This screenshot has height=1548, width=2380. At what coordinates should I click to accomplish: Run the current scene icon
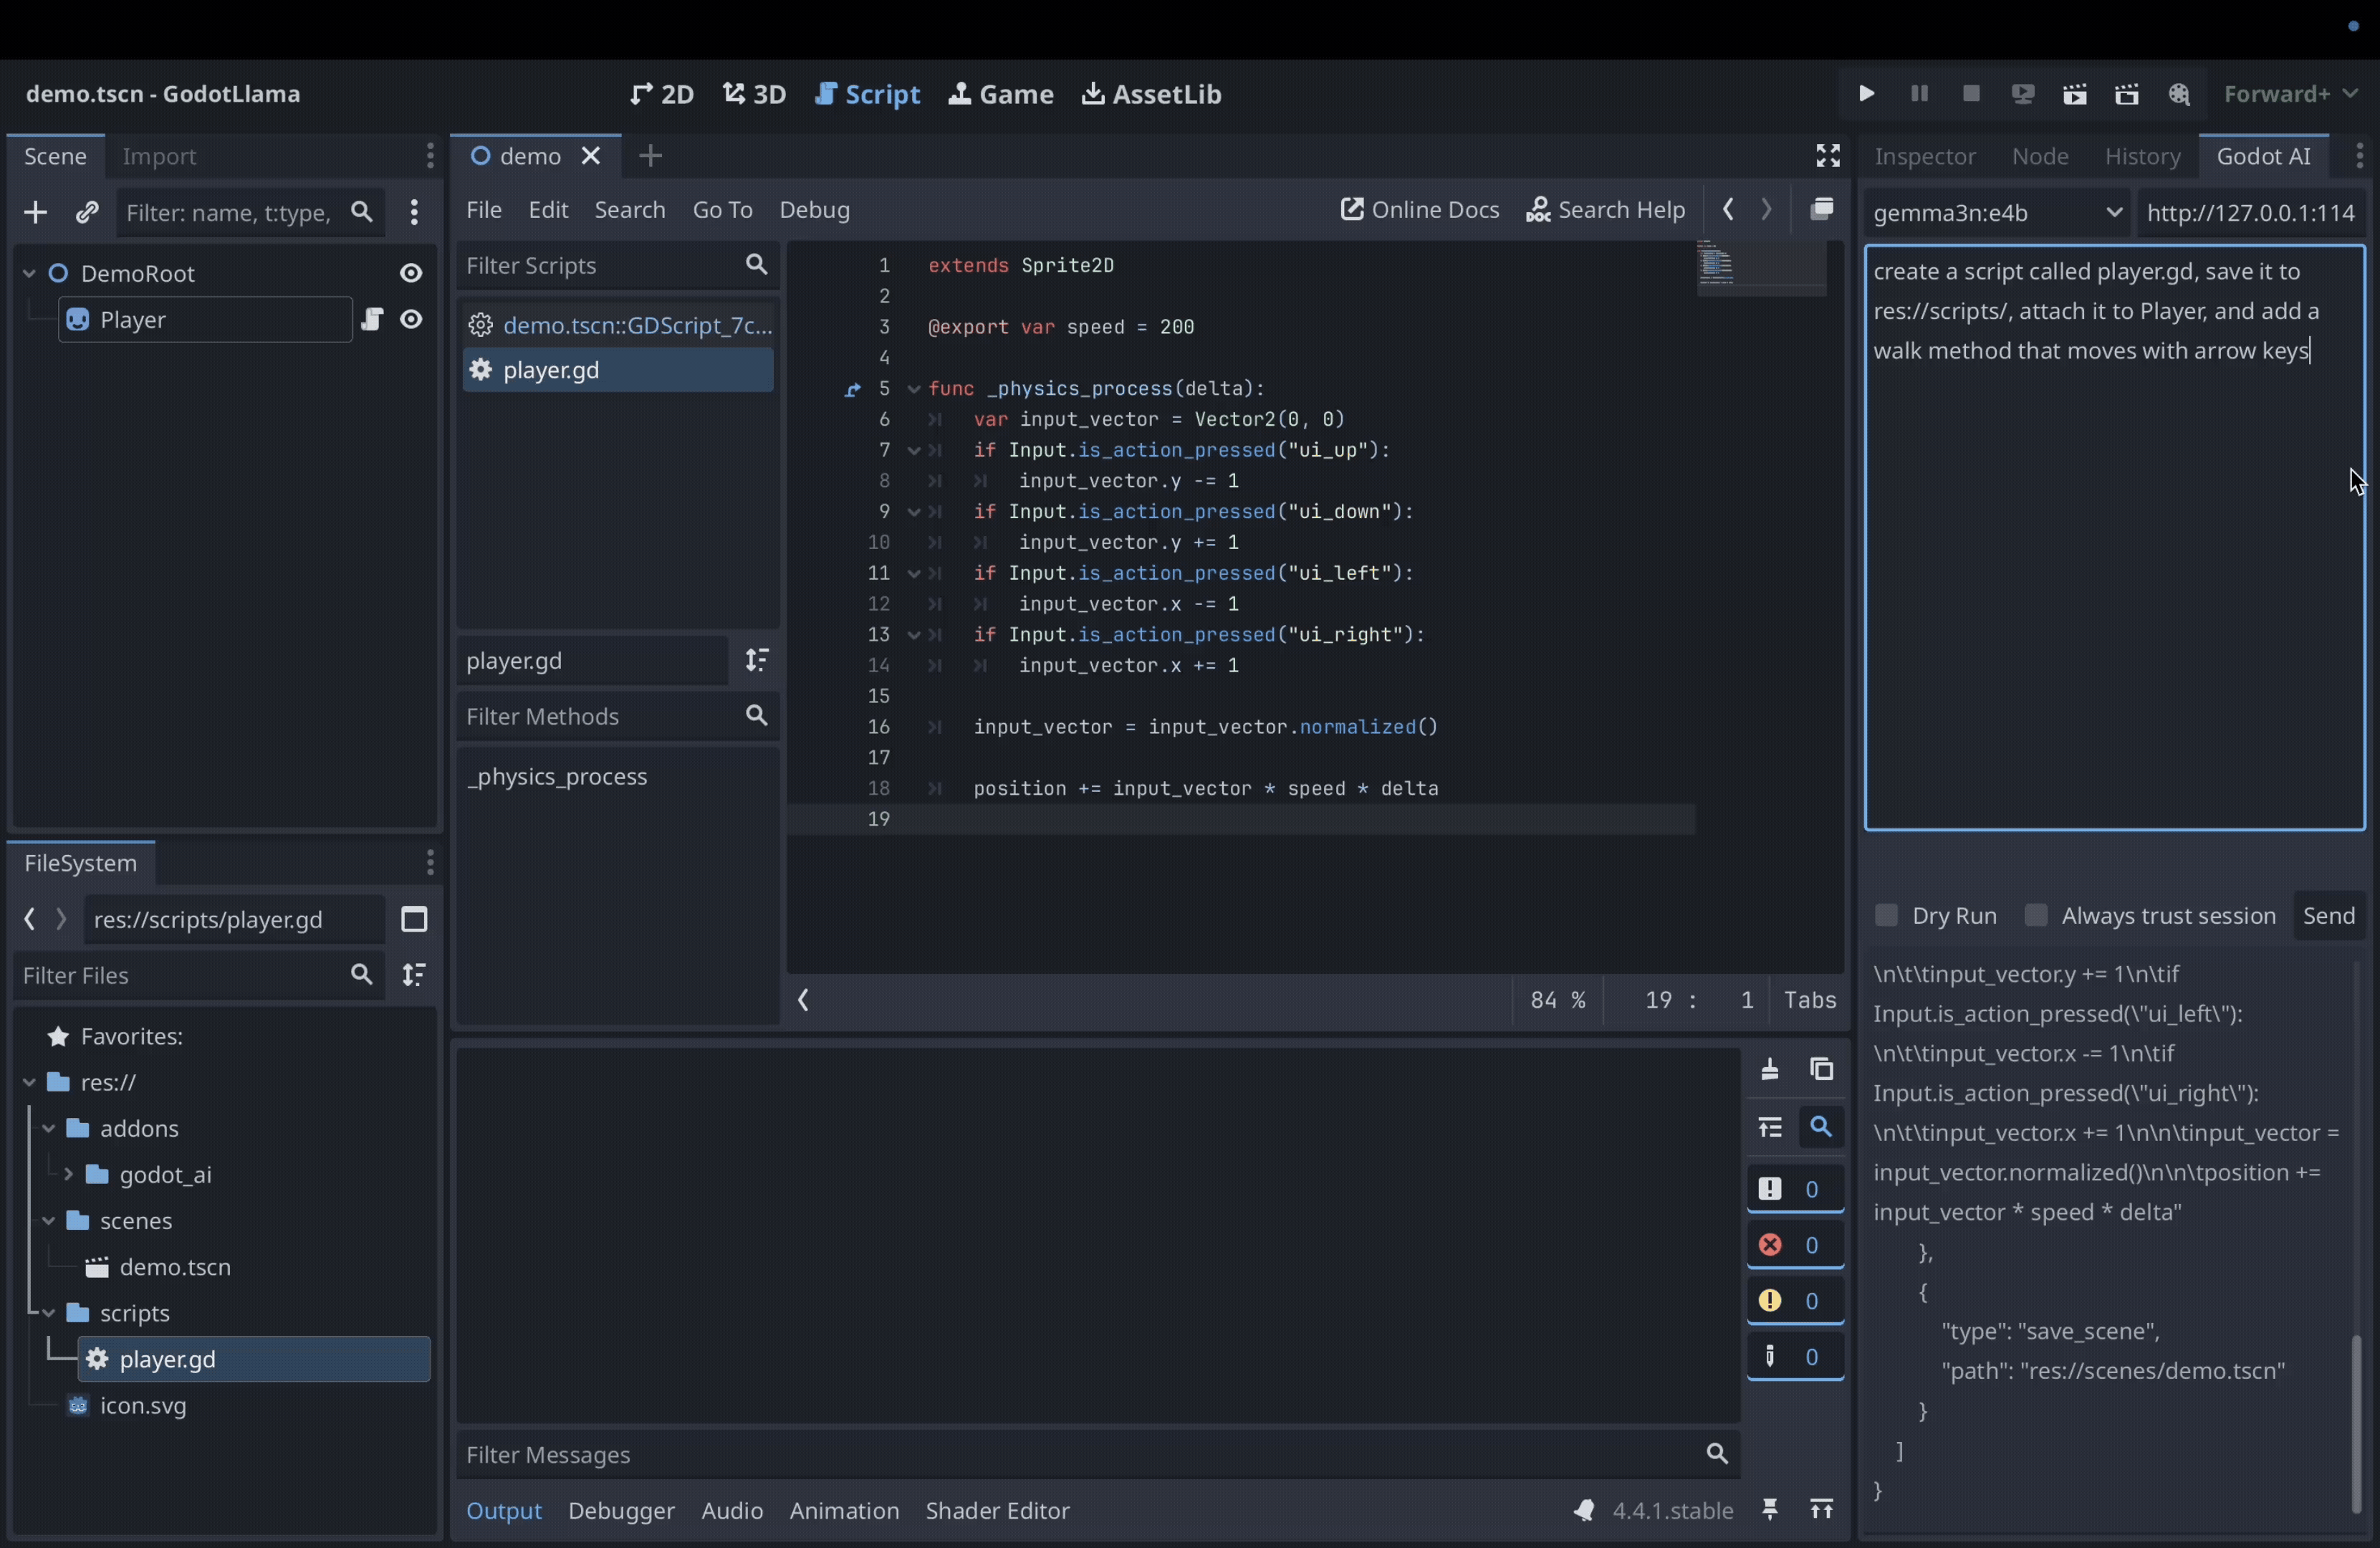(2075, 94)
